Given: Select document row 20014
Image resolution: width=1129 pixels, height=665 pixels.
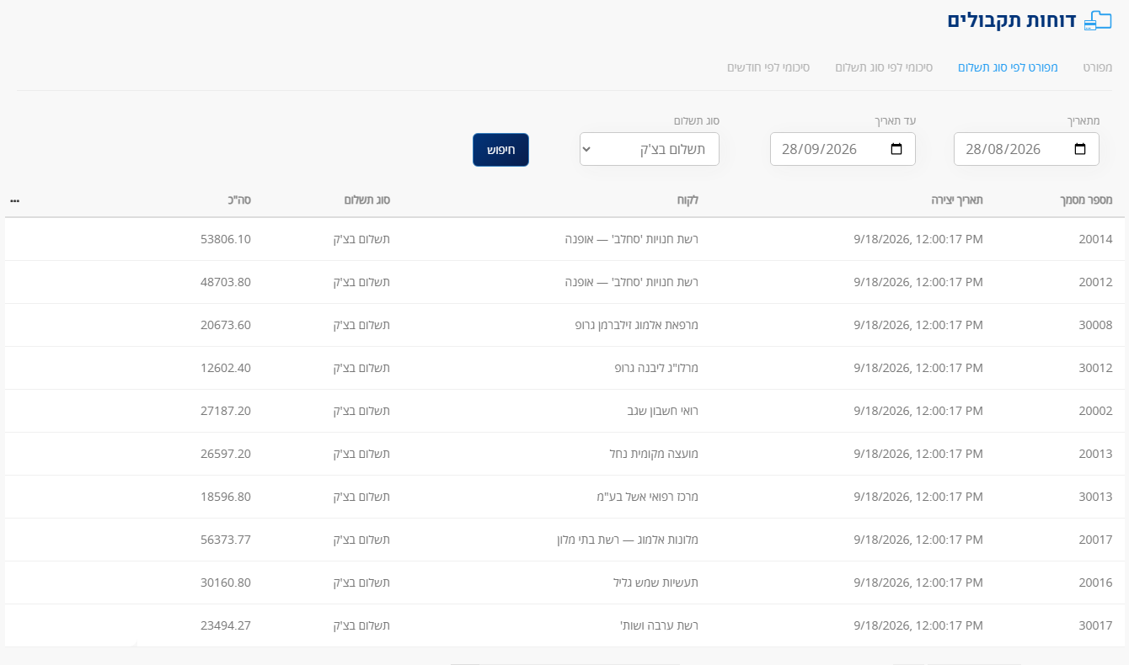Looking at the screenshot, I should pyautogui.click(x=564, y=239).
